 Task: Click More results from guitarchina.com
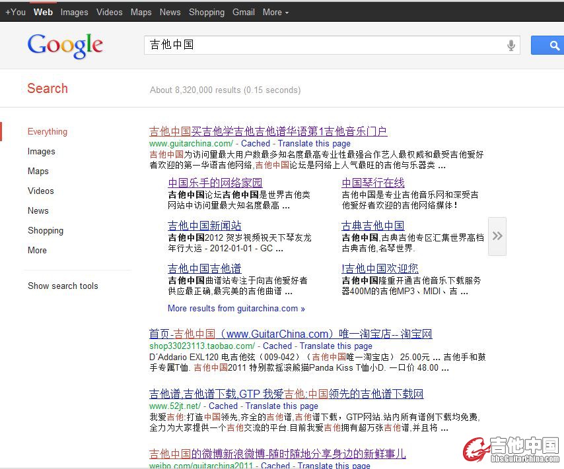236,308
